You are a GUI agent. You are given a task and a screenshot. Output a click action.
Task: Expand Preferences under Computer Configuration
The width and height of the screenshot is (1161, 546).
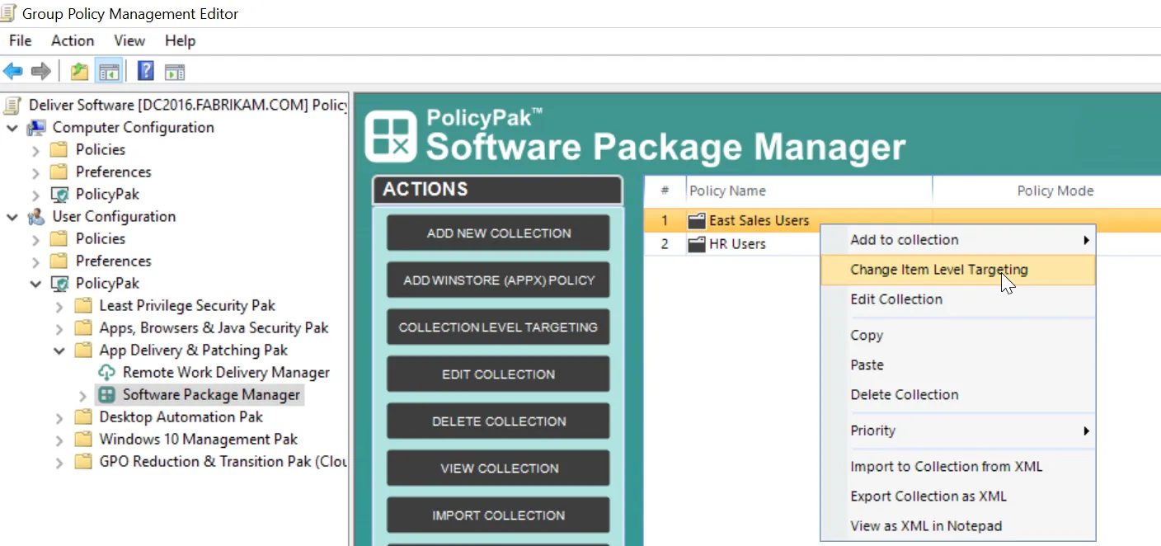pyautogui.click(x=35, y=172)
